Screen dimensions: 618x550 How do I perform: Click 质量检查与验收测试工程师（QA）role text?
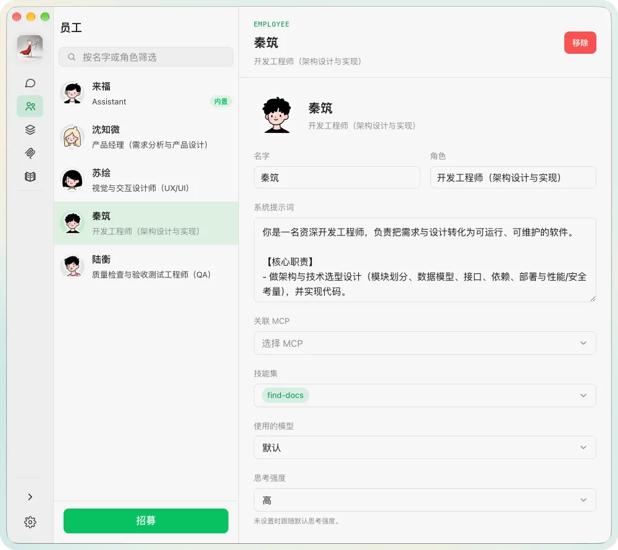[x=151, y=274]
